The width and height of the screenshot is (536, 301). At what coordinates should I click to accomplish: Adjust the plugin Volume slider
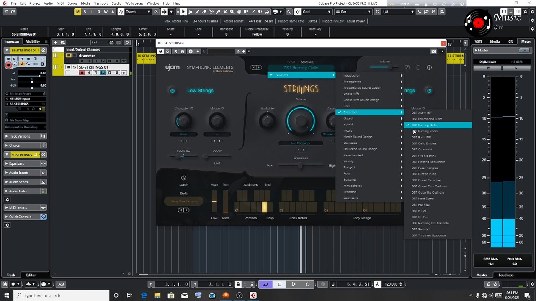click(384, 67)
